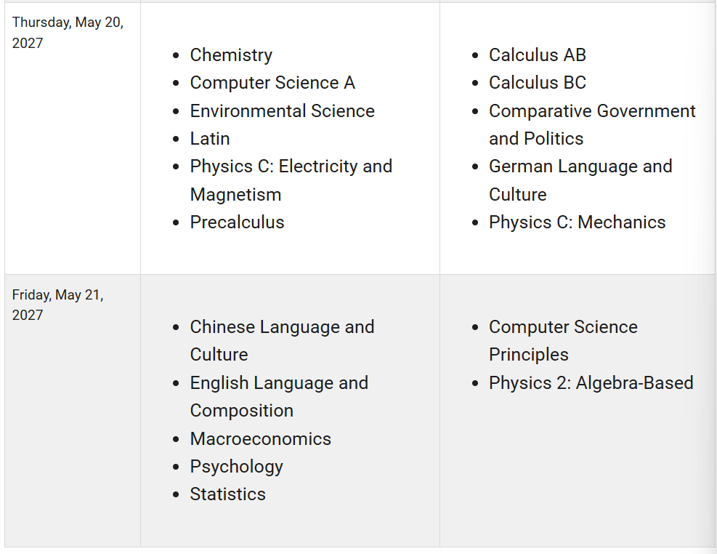Click Computer Science Principles entry

563,341
